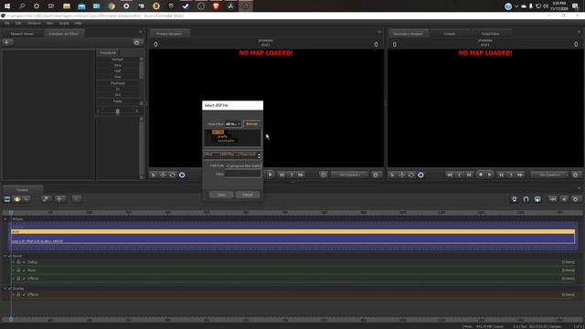Open secondary viewport No Camera dropdown
Image resolution: width=585 pixels, height=329 pixels.
(549, 175)
